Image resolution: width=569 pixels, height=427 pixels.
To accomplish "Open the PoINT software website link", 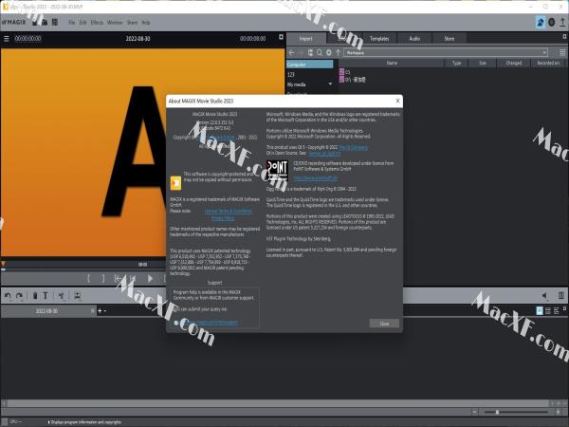I will point(316,178).
